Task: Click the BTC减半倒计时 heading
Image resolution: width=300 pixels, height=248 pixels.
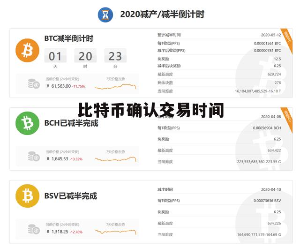Action: coord(69,38)
